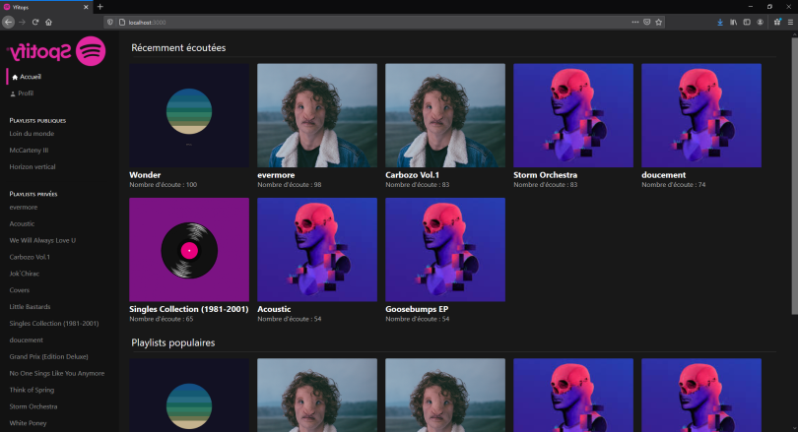
Task: Bookmark this page with the star icon
Action: click(x=658, y=22)
